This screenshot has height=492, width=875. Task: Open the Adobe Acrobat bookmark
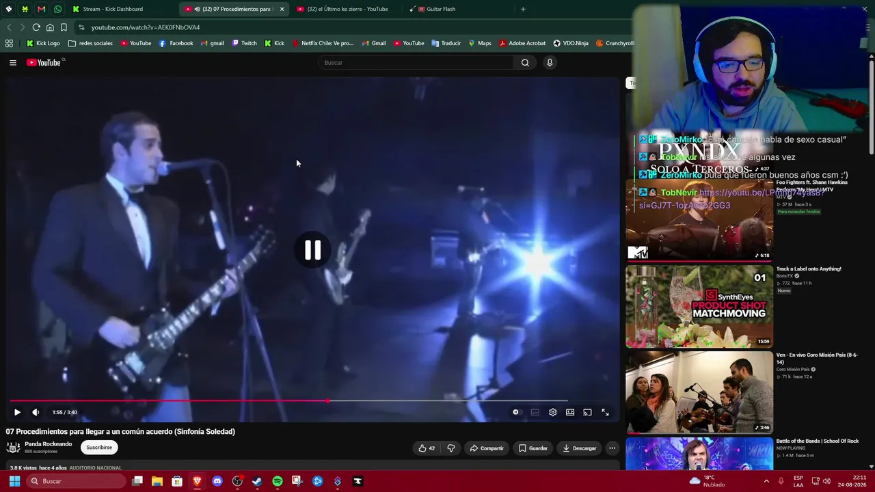[522, 43]
